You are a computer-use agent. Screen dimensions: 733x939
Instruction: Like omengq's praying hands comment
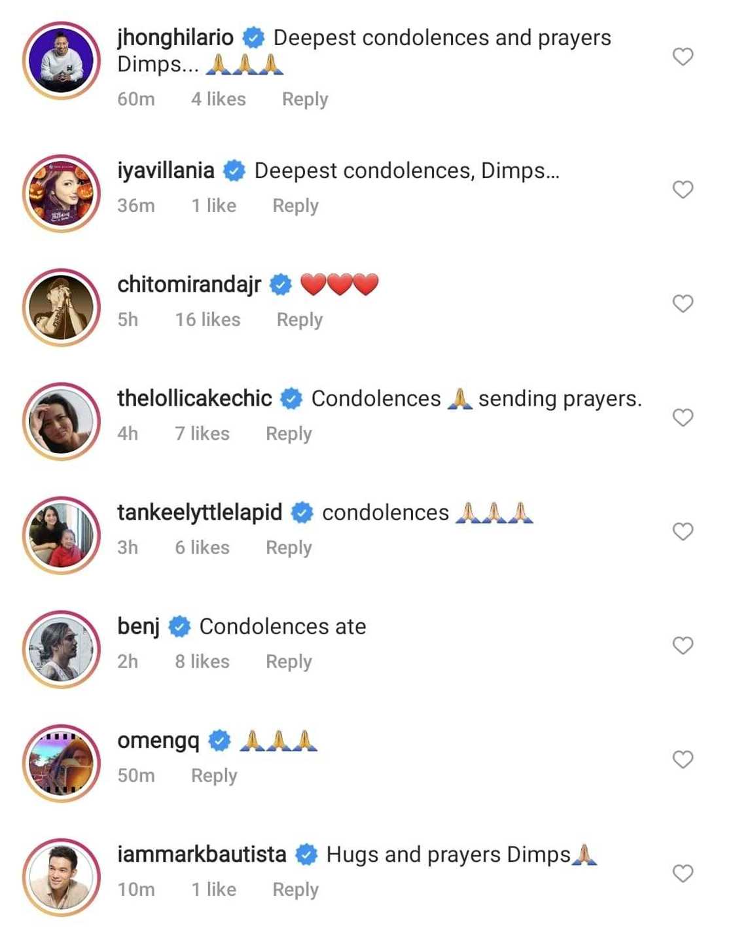(683, 760)
